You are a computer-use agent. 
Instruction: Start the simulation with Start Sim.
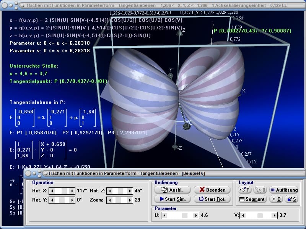173,199
